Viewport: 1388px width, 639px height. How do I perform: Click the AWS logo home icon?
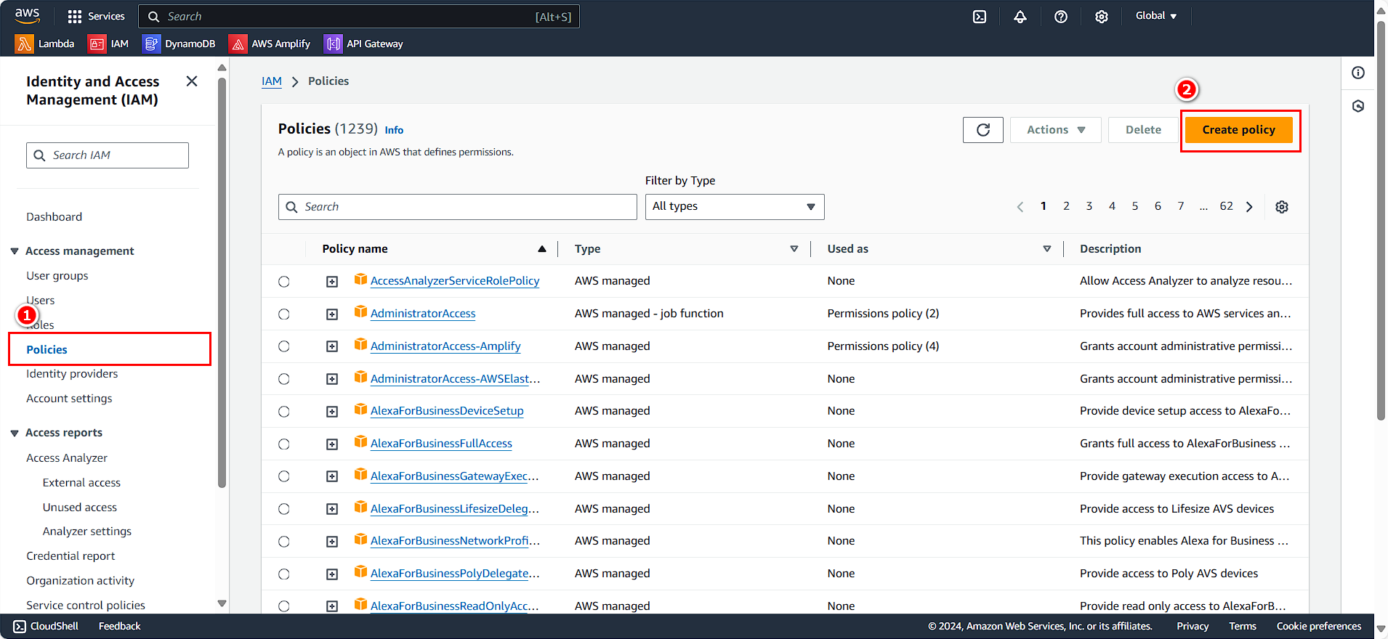[x=28, y=15]
